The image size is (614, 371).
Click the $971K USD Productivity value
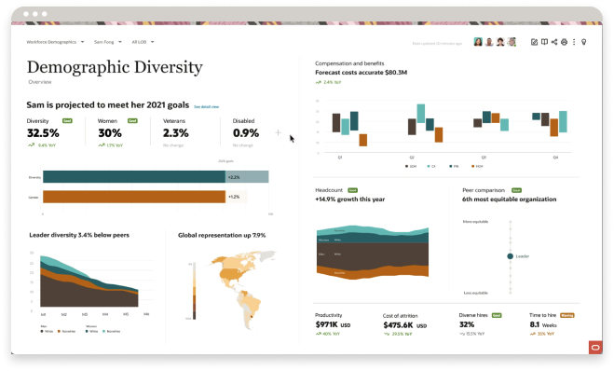tap(333, 324)
